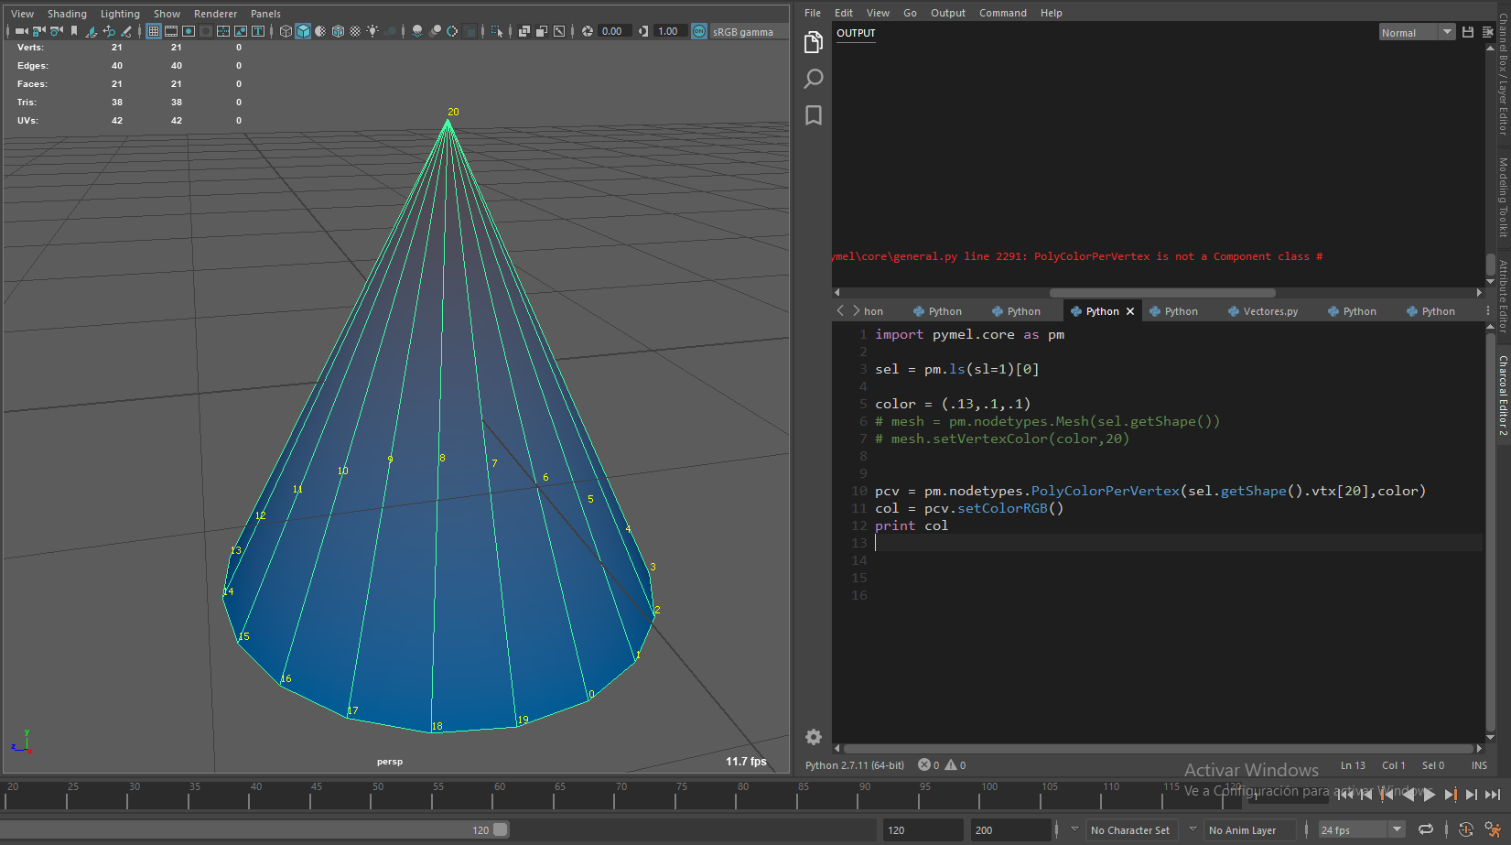Open the Command menu in editor
This screenshot has height=845, width=1511.
1002,13
